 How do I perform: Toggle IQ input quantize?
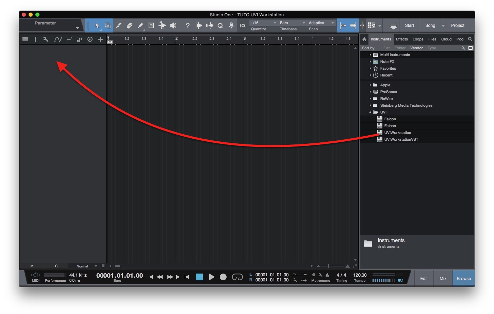(242, 25)
